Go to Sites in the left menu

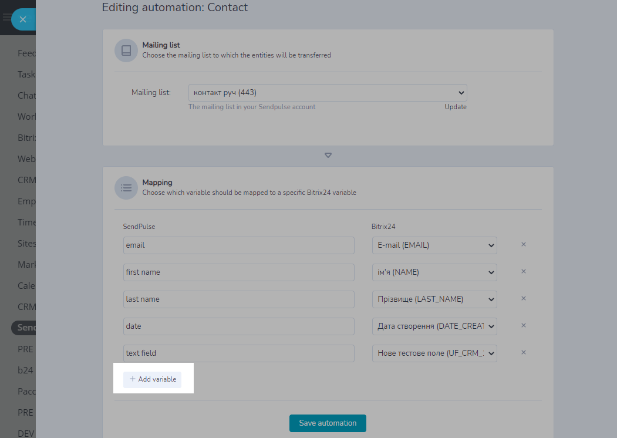click(26, 244)
